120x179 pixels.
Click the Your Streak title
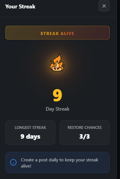point(20,6)
